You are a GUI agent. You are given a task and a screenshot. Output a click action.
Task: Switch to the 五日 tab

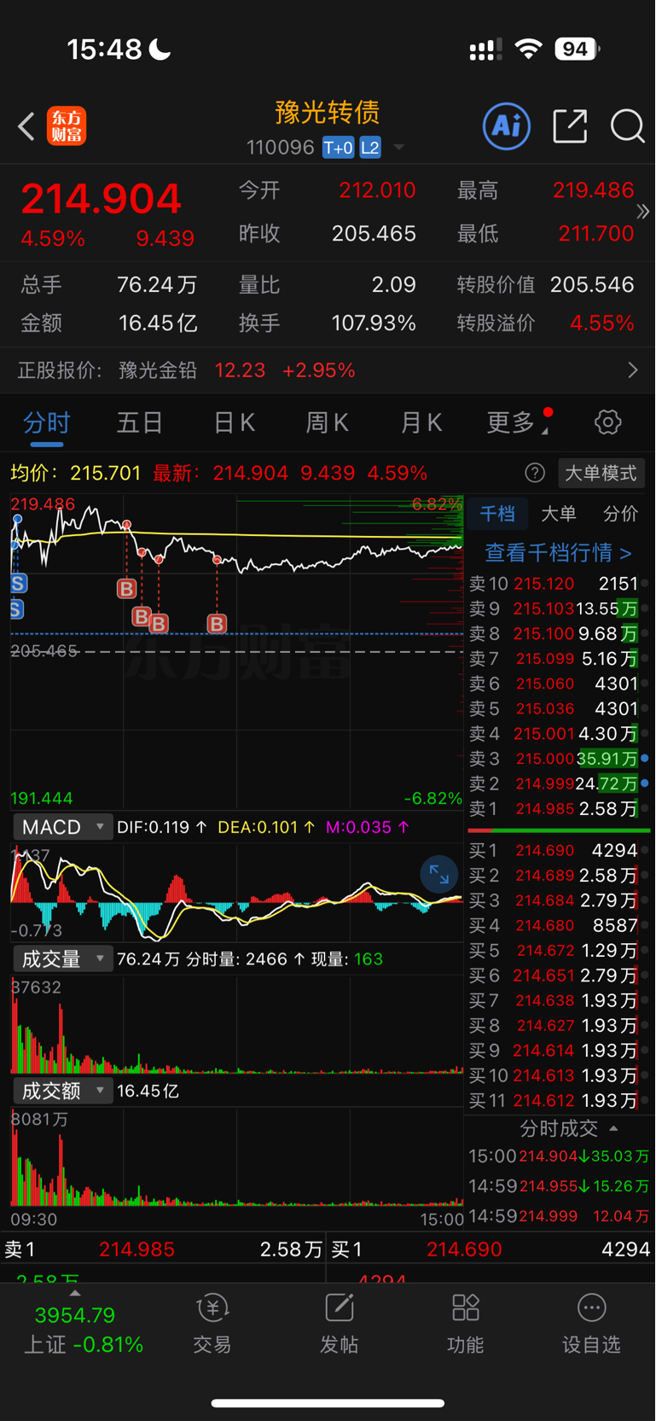(x=140, y=422)
